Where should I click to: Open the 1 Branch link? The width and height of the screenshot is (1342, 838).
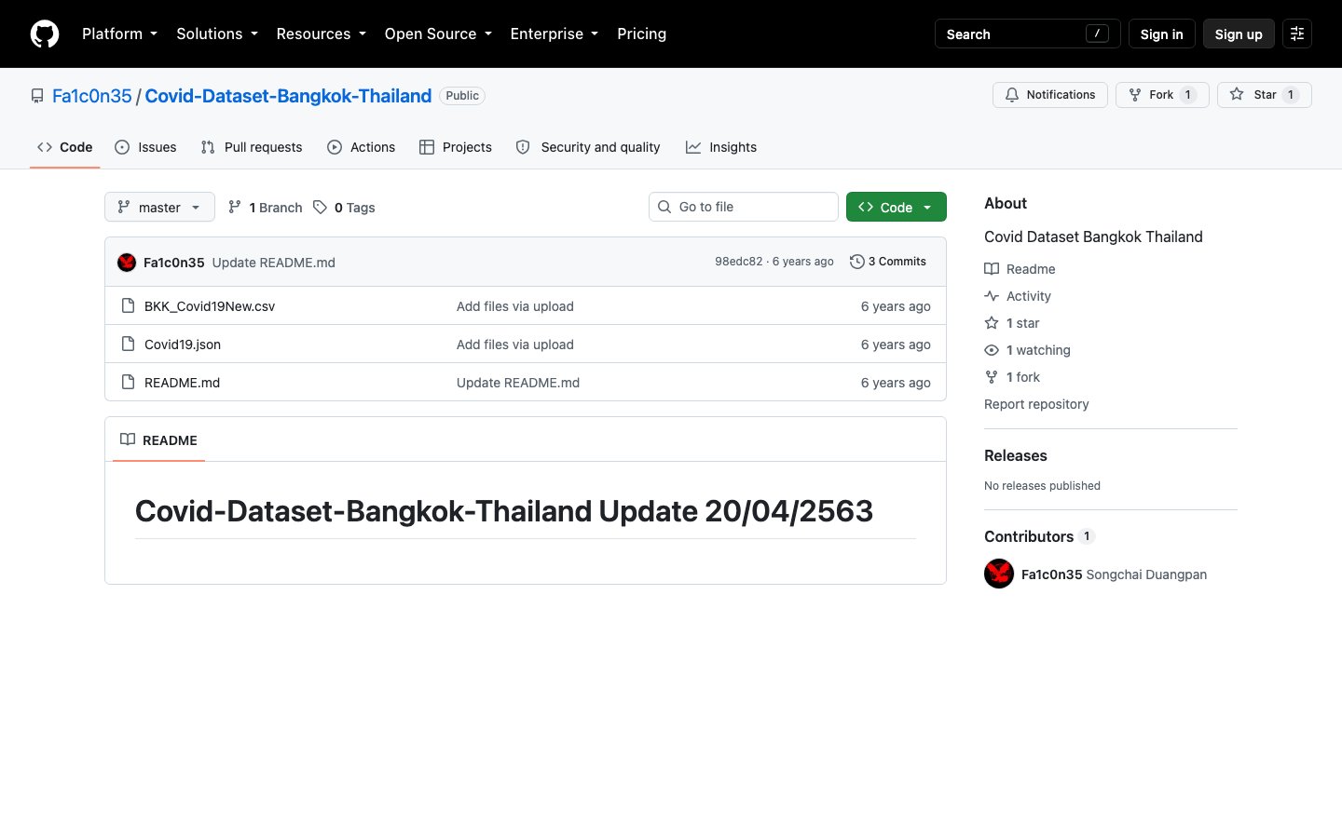266,207
